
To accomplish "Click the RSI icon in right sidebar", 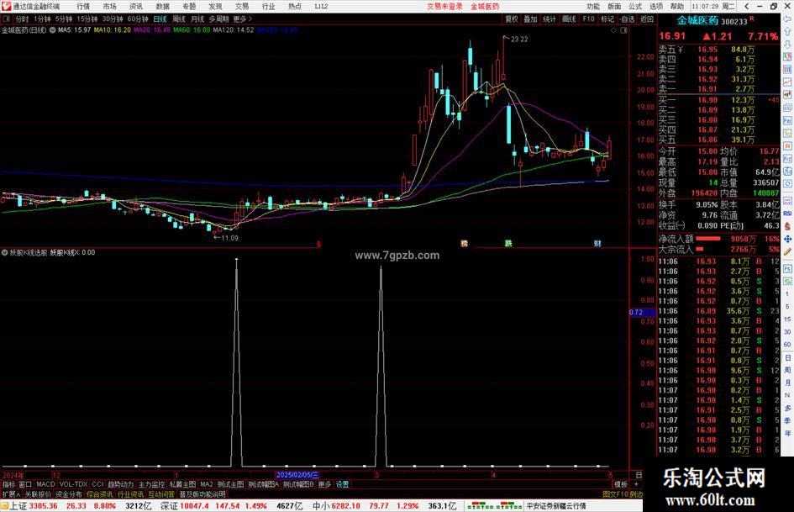I will [787, 214].
